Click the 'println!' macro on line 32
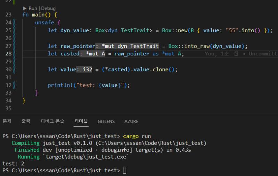Viewport: 278px width, 176px height. (x=60, y=85)
